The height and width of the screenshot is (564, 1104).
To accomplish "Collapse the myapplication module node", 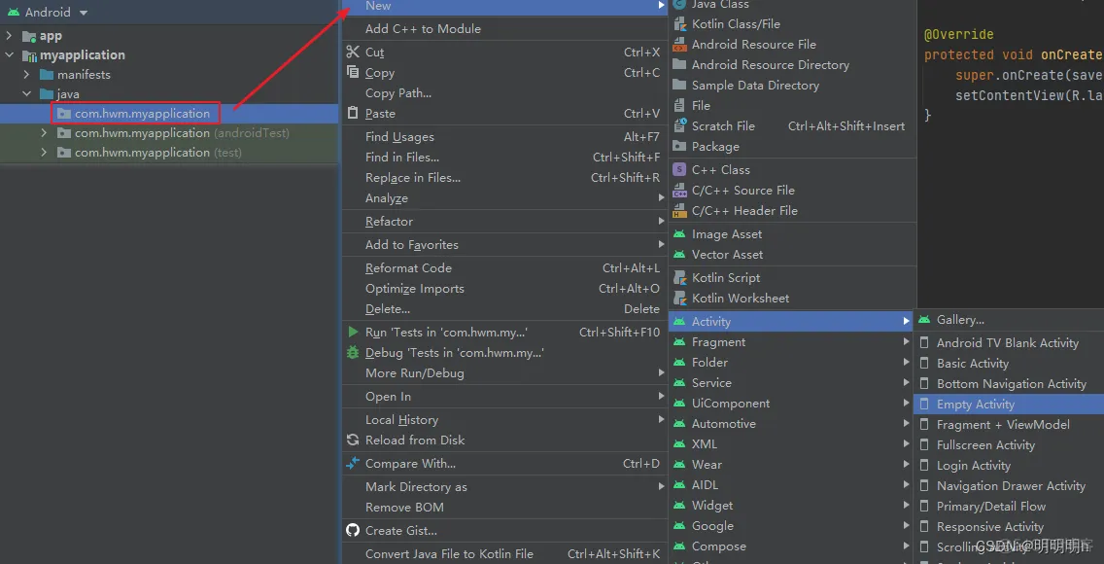I will pos(9,54).
